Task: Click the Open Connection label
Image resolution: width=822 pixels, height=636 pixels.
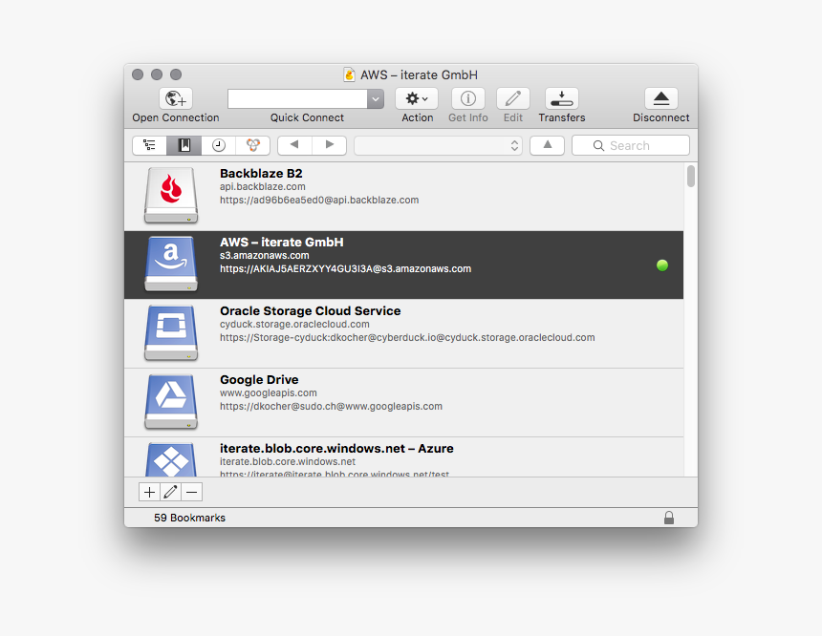Action: [176, 117]
